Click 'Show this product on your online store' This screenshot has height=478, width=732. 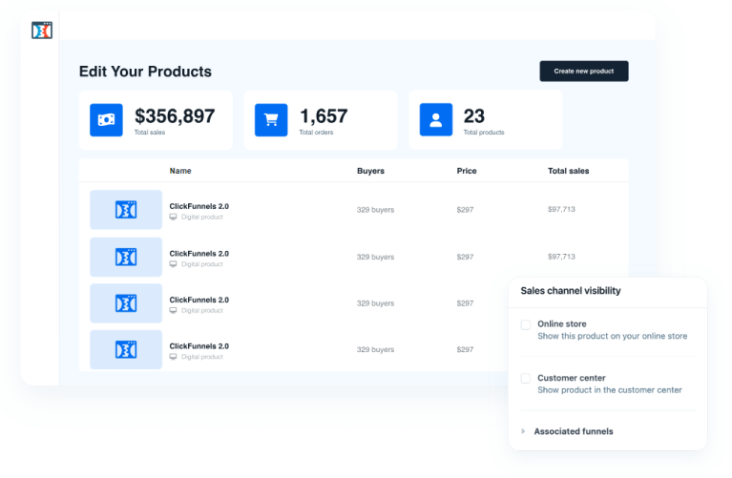coord(612,336)
